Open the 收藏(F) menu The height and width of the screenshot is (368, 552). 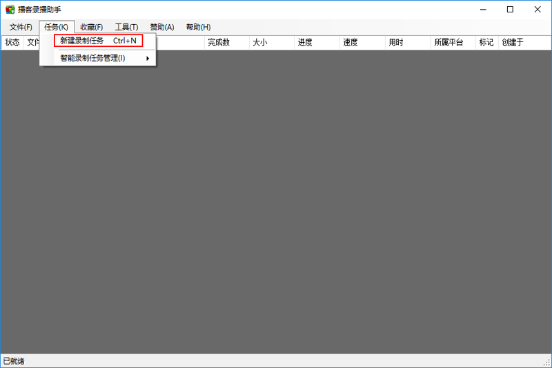[x=91, y=27]
